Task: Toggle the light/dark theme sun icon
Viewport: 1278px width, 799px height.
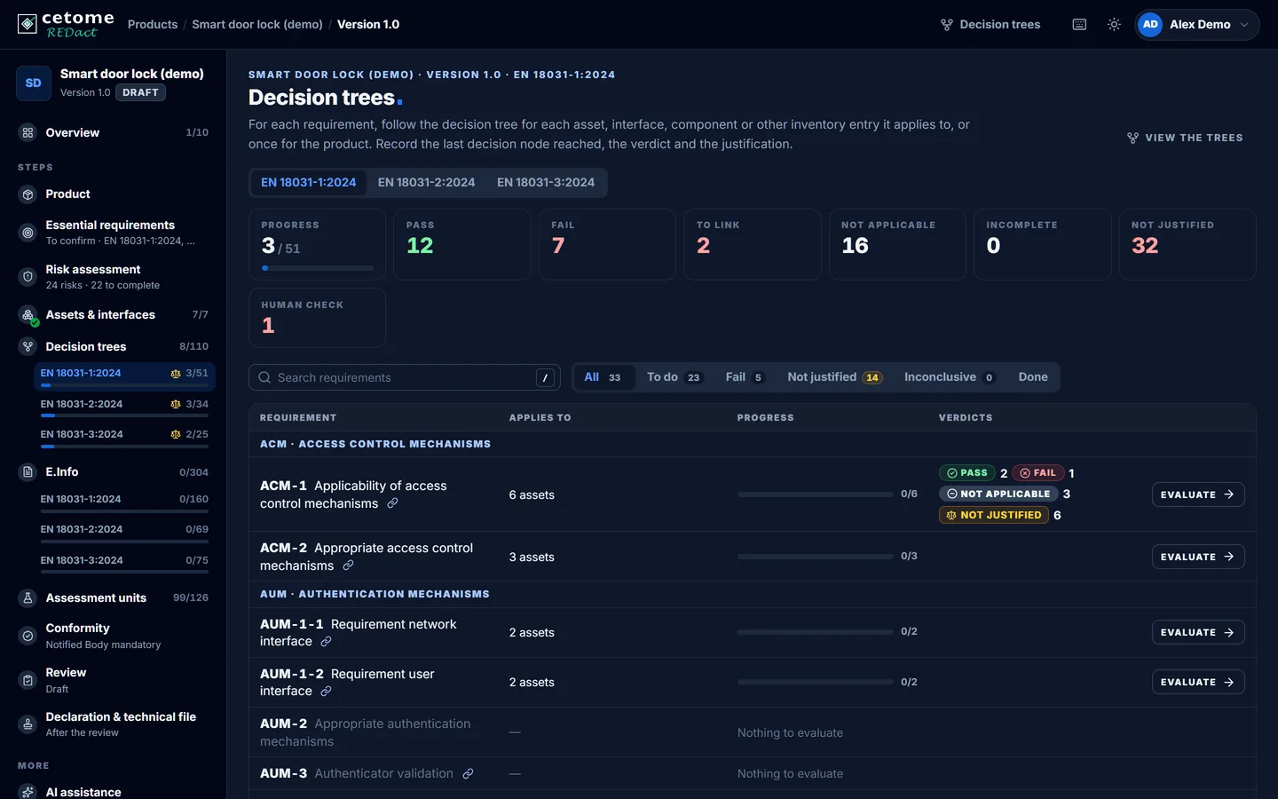Action: (1114, 25)
